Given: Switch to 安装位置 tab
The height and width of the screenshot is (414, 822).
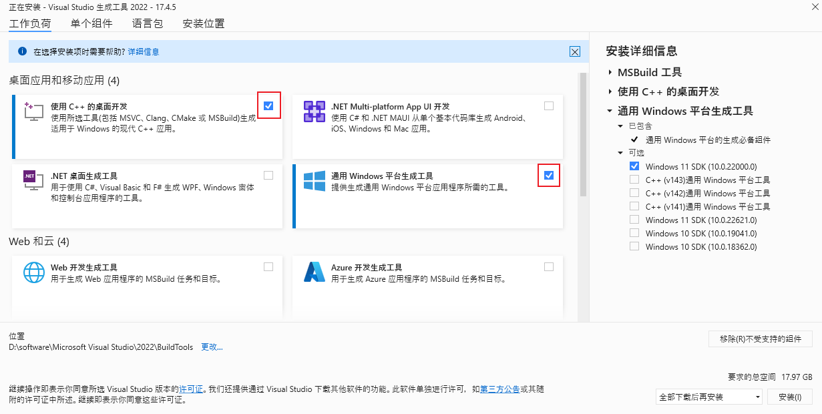Looking at the screenshot, I should point(204,23).
